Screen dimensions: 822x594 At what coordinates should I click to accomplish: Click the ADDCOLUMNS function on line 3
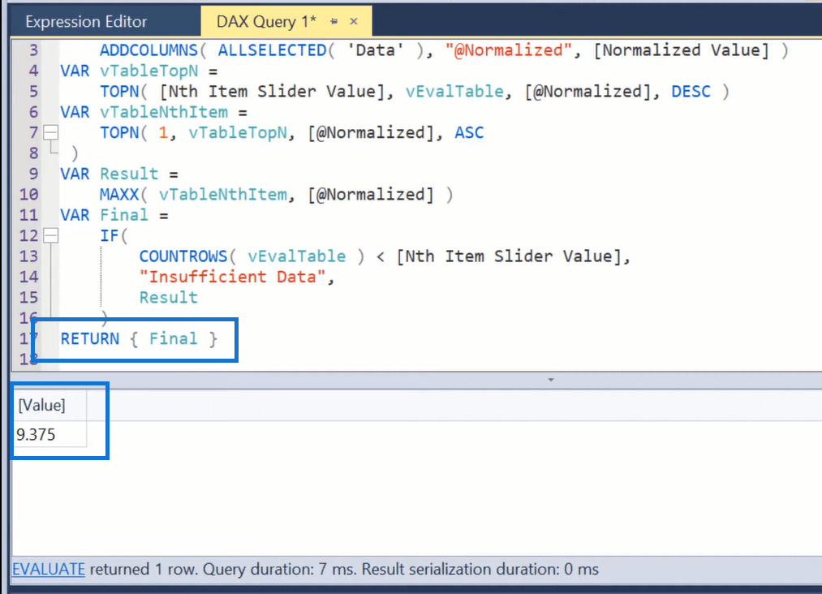pyautogui.click(x=148, y=50)
